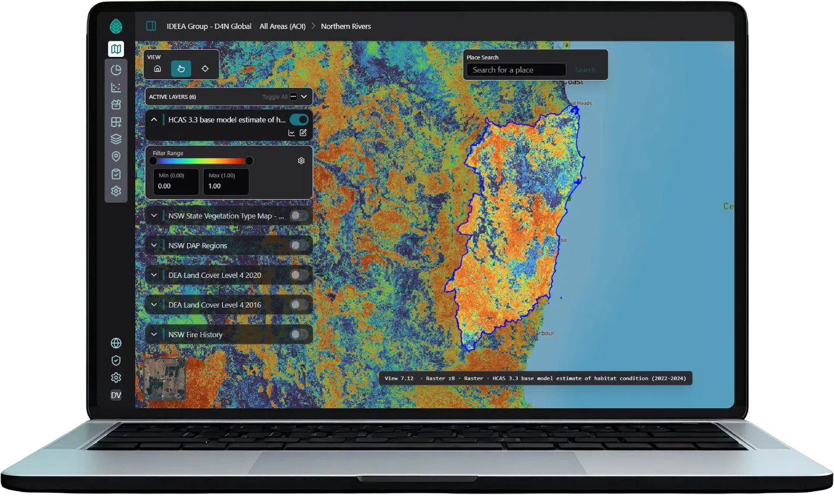Image resolution: width=834 pixels, height=496 pixels.
Task: Click the location pin sidebar icon
Action: (x=116, y=156)
